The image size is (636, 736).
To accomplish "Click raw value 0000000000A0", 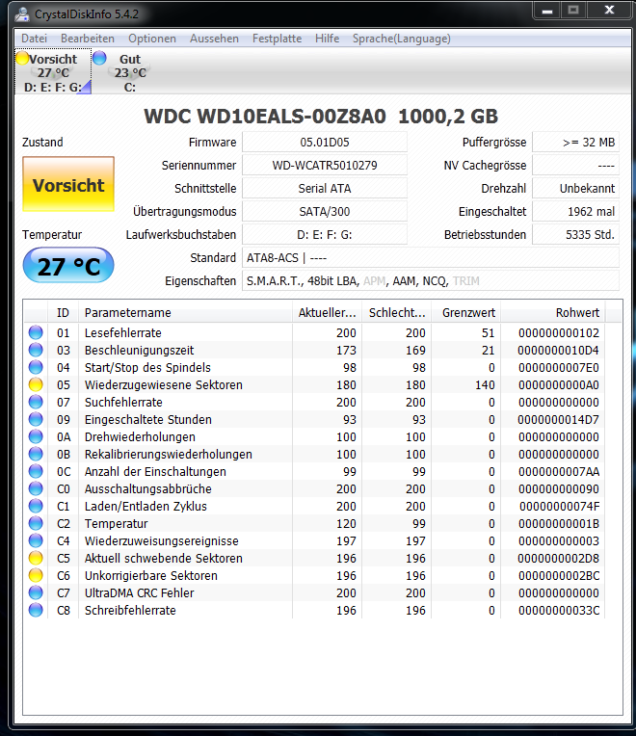I will click(559, 385).
